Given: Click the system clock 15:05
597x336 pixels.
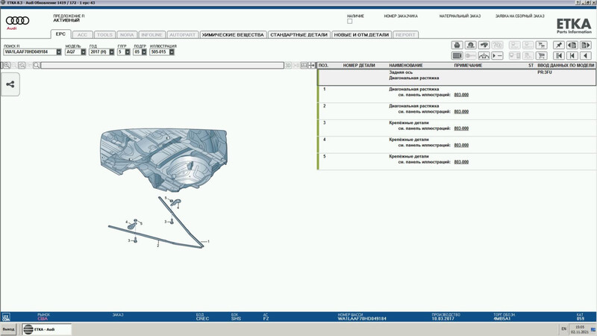Looking at the screenshot, I should [x=580, y=327].
